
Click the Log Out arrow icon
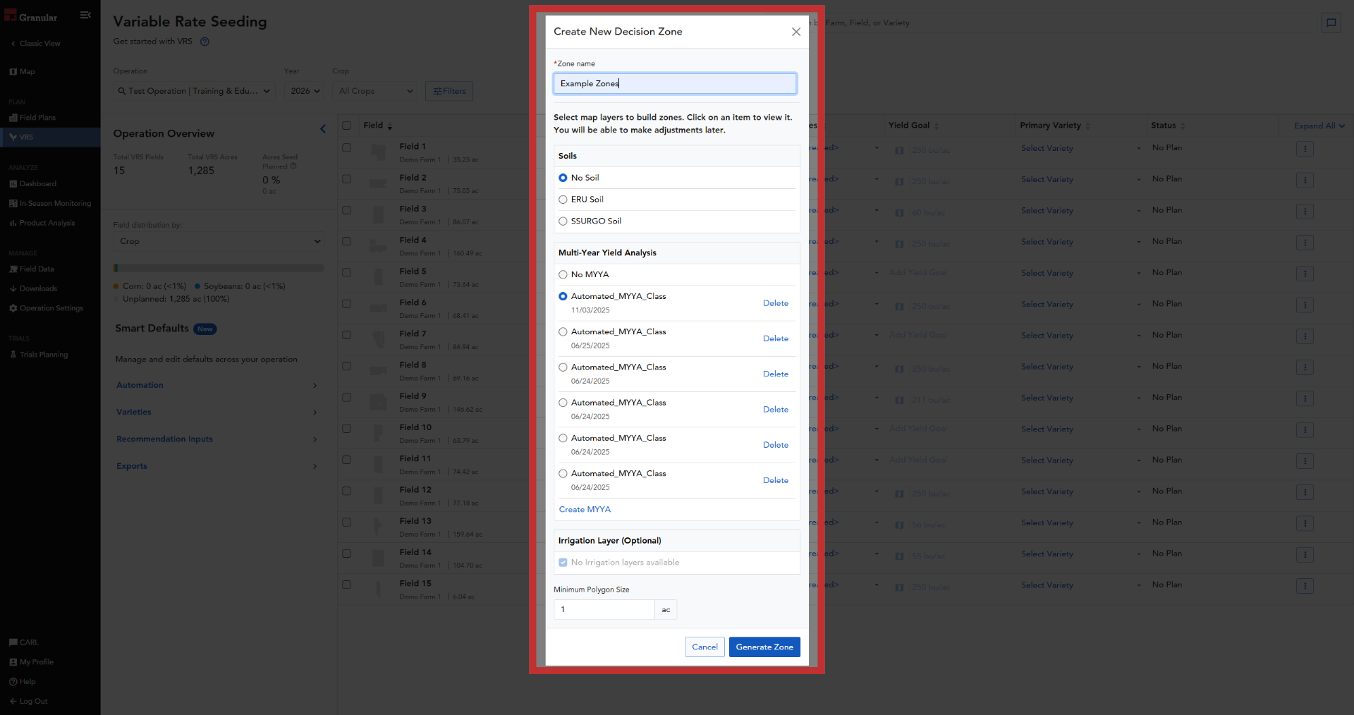pyautogui.click(x=13, y=702)
